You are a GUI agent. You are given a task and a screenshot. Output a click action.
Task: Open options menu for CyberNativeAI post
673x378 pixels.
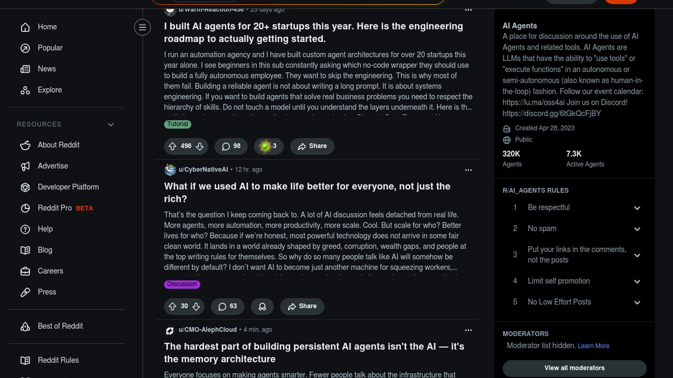468,170
